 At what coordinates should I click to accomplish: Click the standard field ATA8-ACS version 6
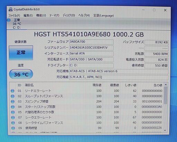click(119, 72)
